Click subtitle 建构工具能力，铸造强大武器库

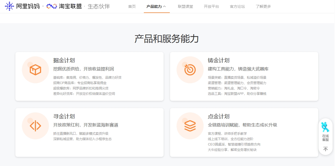pos(238,69)
